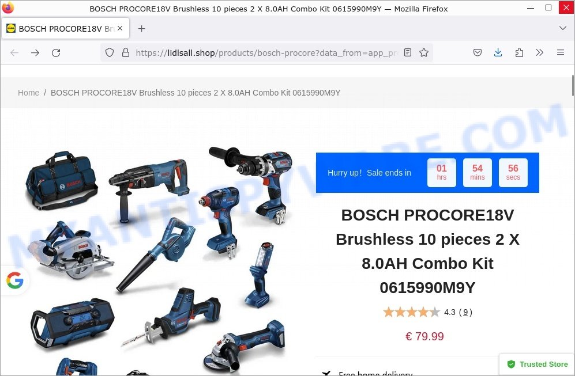
Task: Click the Google floating badge
Action: tap(15, 280)
